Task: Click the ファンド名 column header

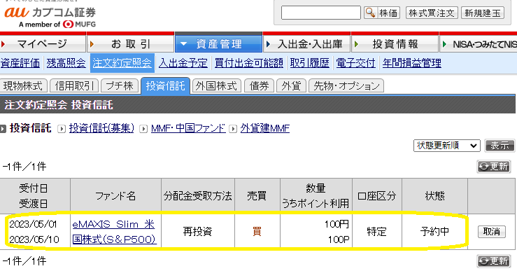Action: tap(115, 196)
